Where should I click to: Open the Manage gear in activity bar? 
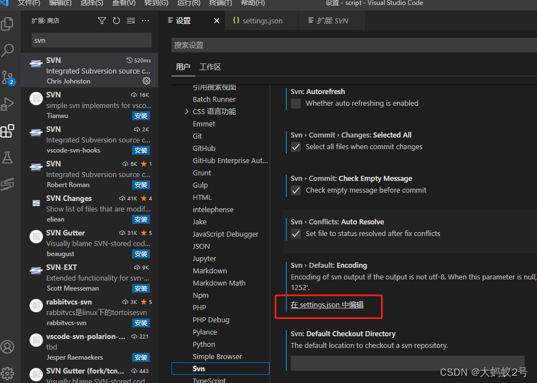point(7,374)
